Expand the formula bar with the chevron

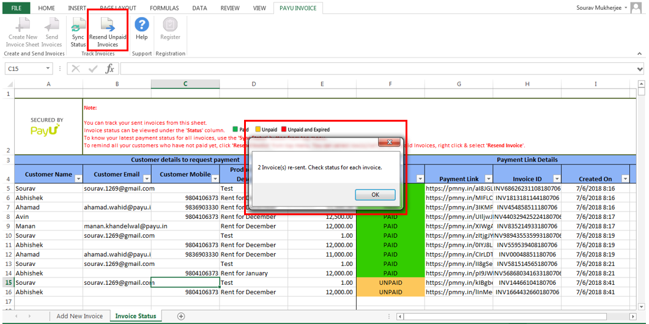pos(640,68)
